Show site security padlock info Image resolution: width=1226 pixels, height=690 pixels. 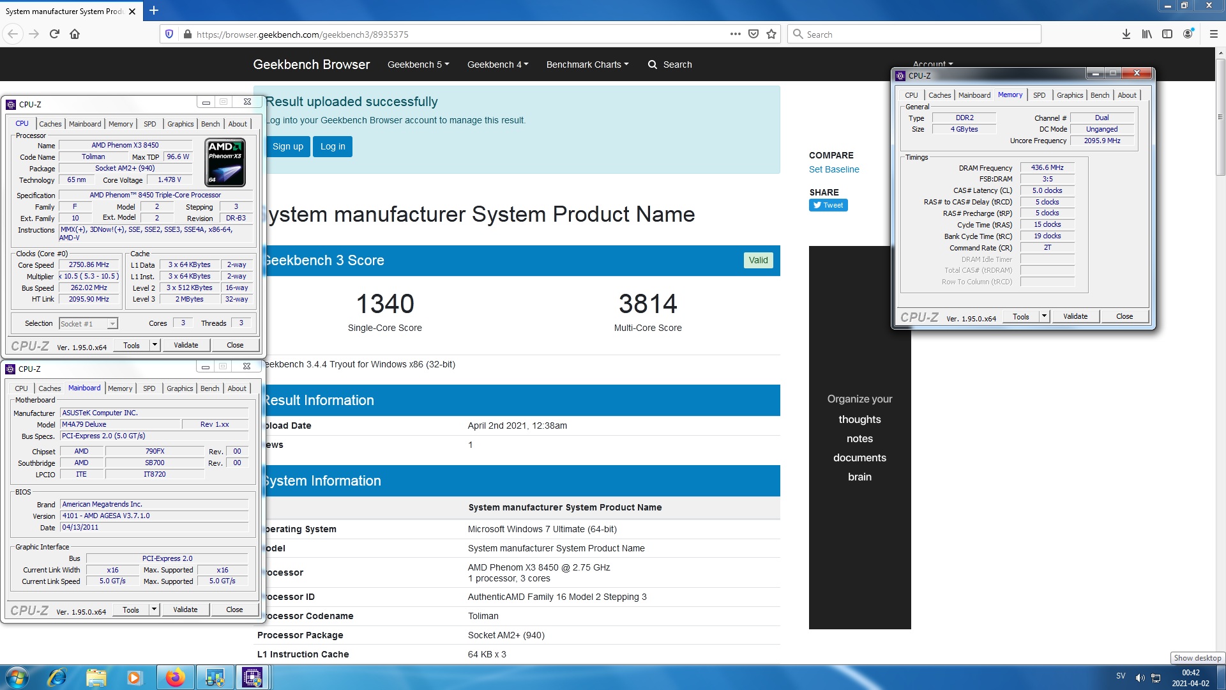187,34
